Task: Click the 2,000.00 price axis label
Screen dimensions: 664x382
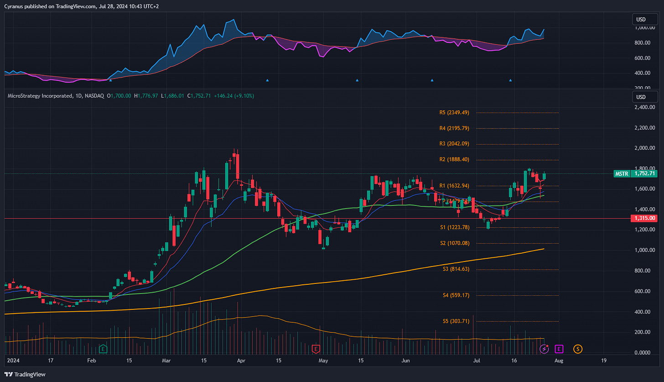Action: (644, 148)
